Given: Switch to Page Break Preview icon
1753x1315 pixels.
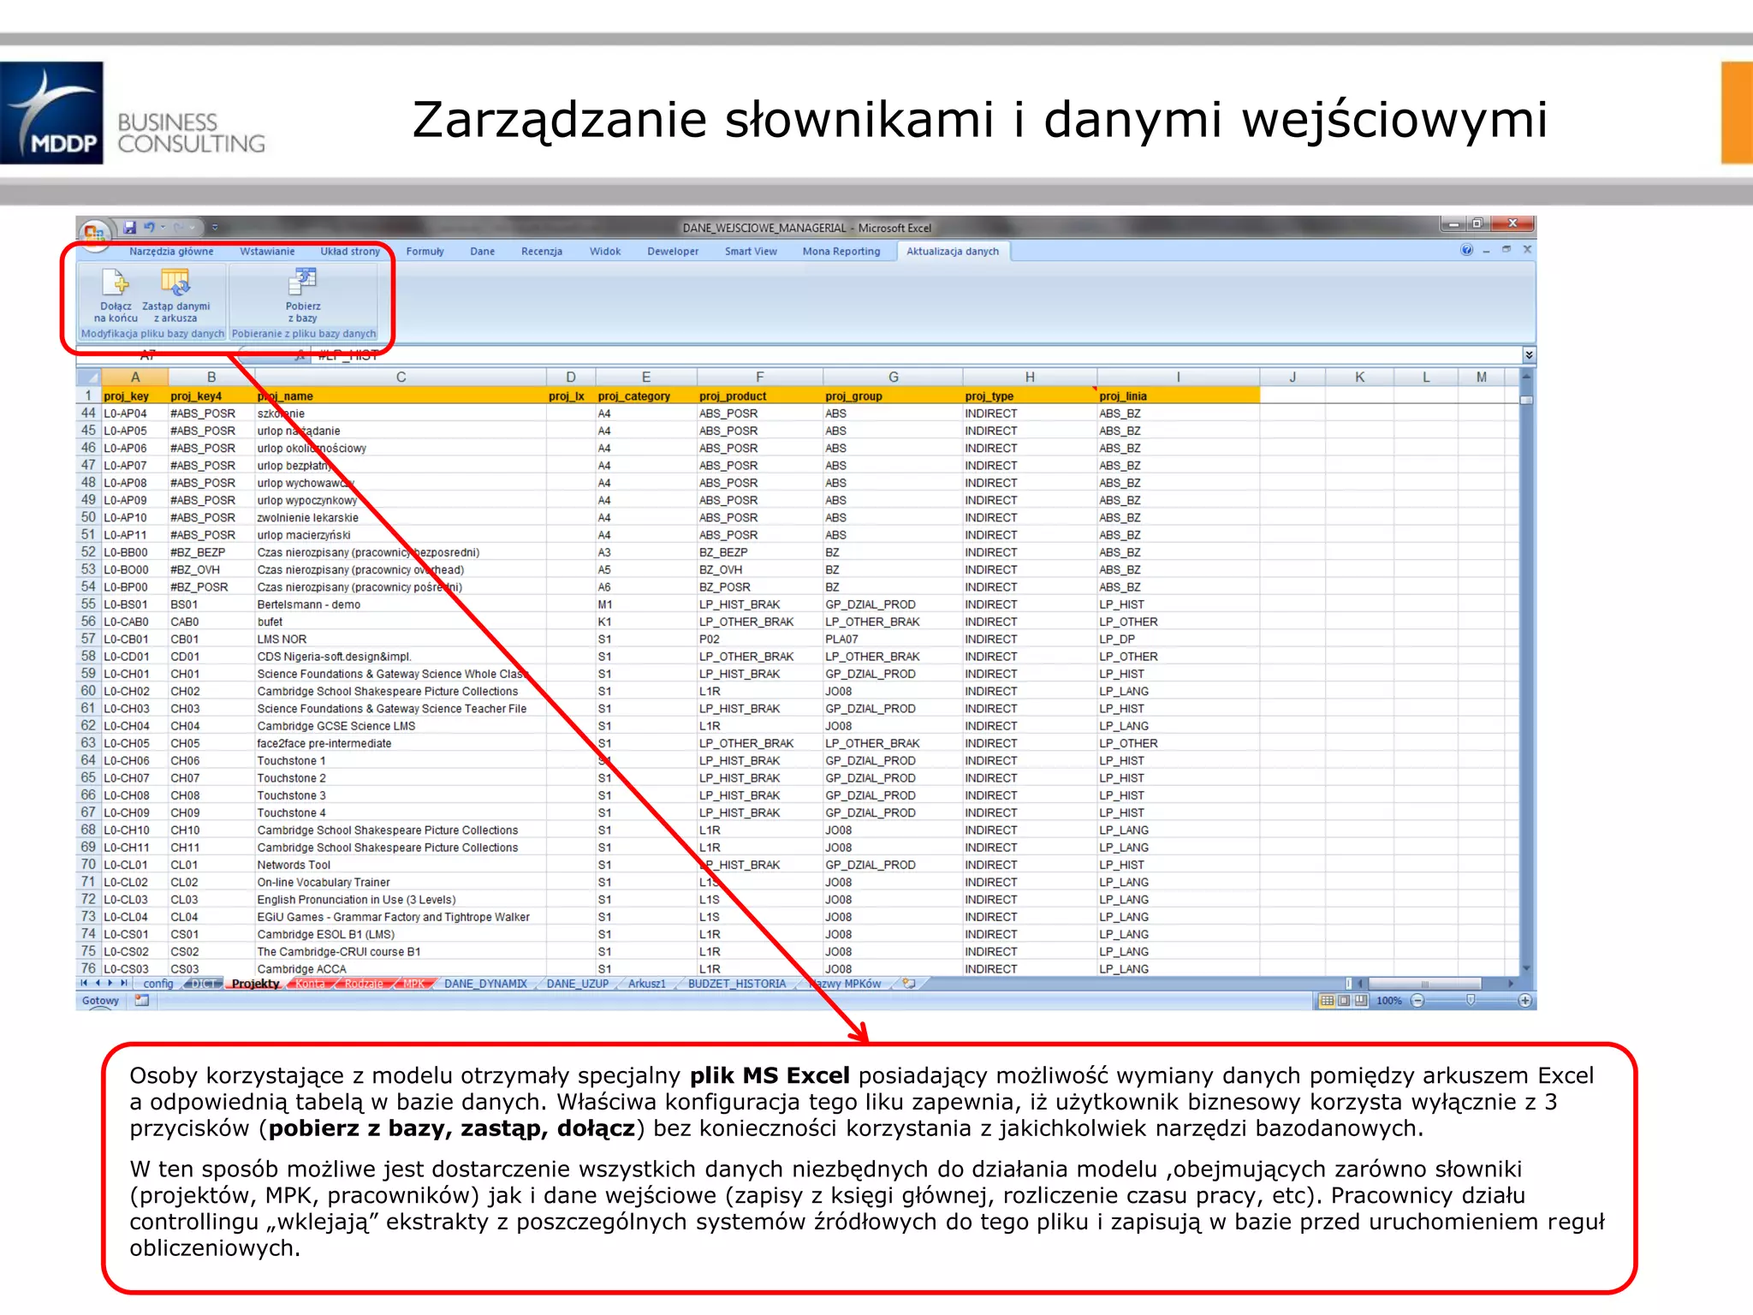Looking at the screenshot, I should click(x=1361, y=1001).
